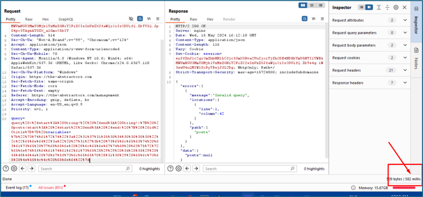Open the Response panel hamburger menu

click(322, 19)
